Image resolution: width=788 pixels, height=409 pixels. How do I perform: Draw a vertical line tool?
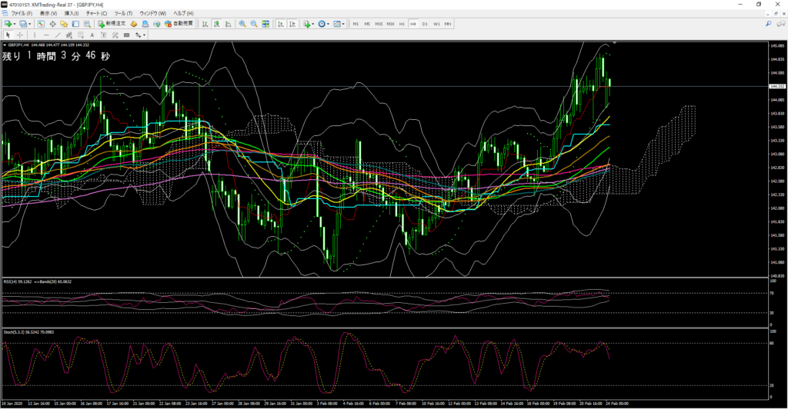(34, 35)
